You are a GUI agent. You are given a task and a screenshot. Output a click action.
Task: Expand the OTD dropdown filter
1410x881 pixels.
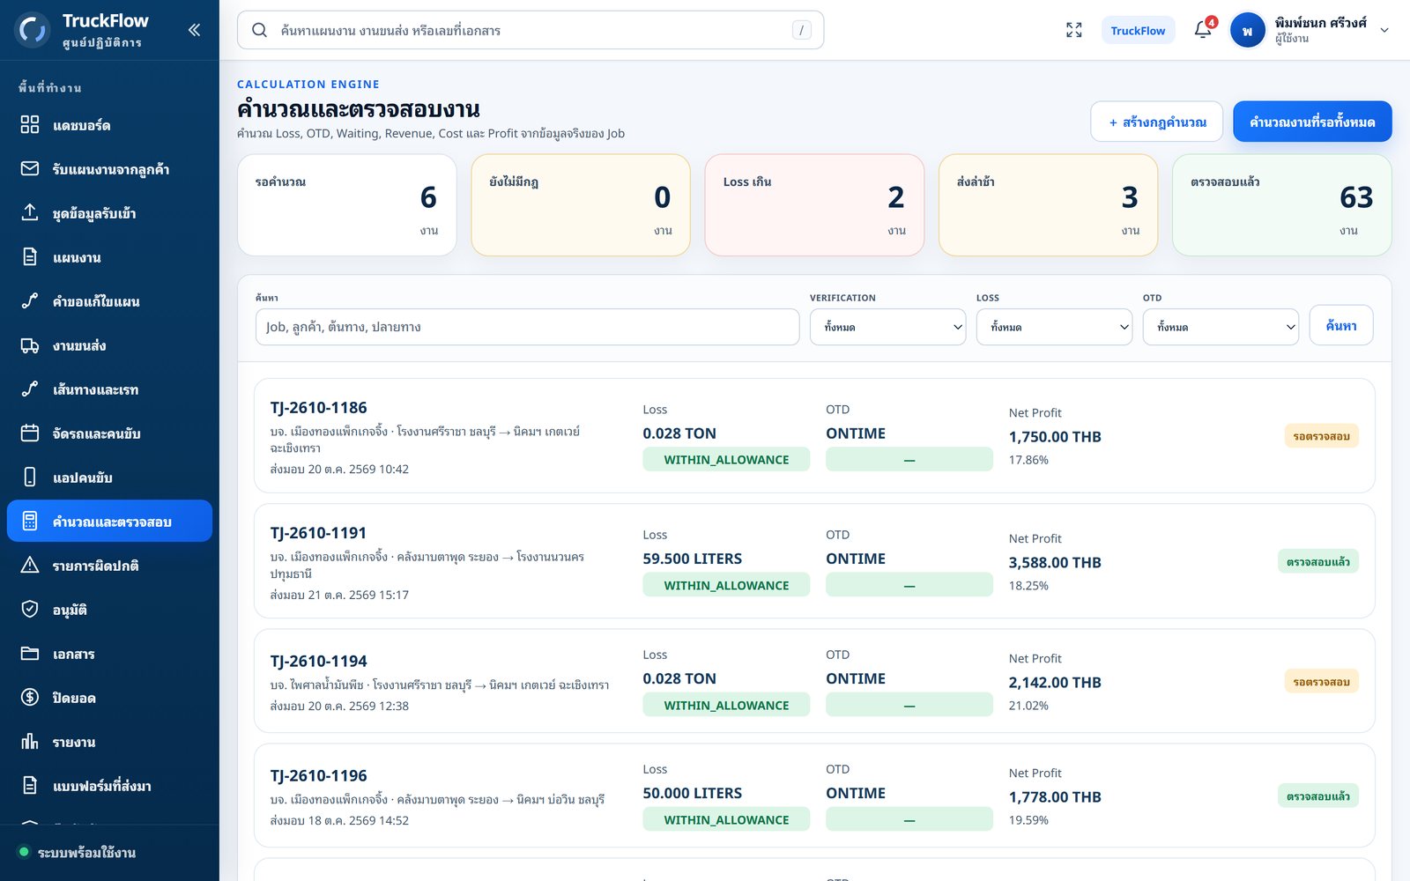pyautogui.click(x=1221, y=327)
